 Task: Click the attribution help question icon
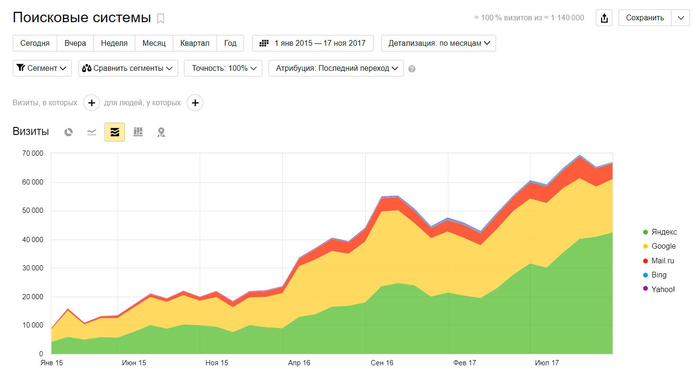(x=412, y=69)
